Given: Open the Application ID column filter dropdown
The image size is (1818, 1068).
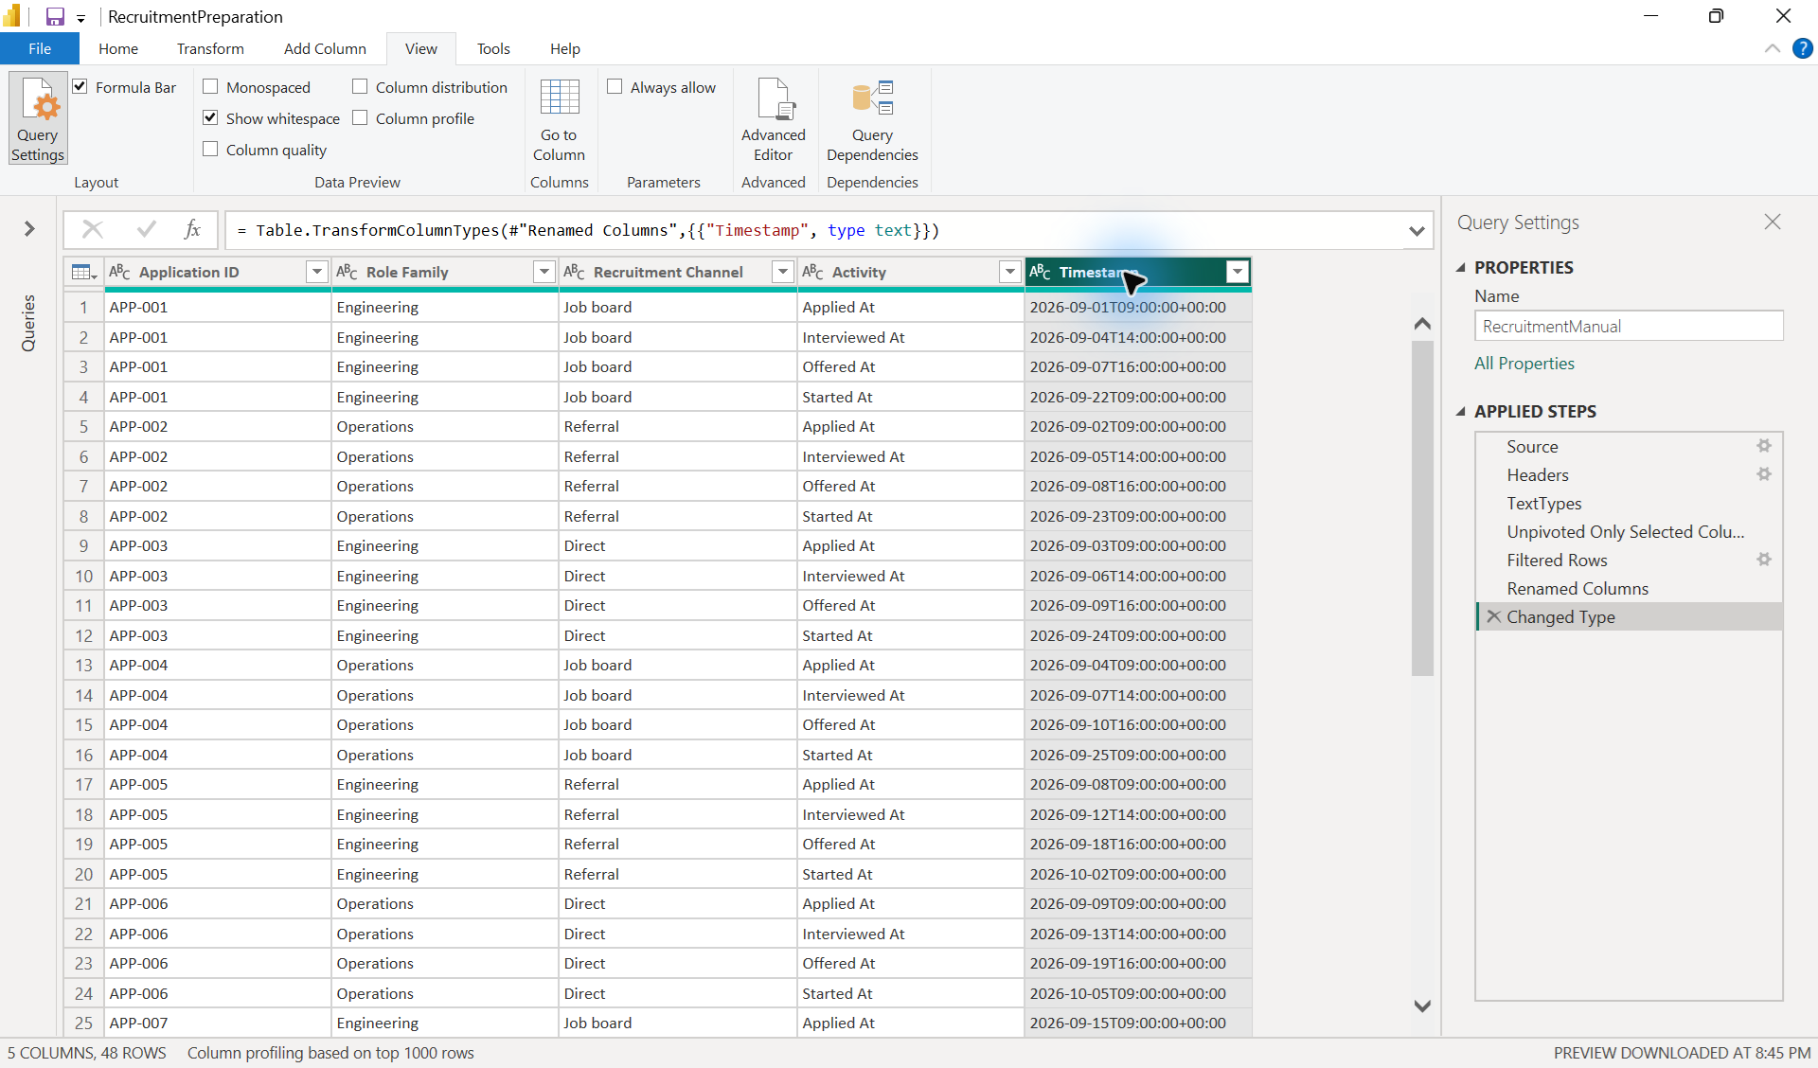Looking at the screenshot, I should tap(317, 273).
